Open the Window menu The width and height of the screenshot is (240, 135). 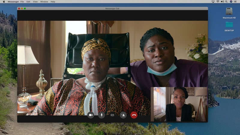coord(44,1)
